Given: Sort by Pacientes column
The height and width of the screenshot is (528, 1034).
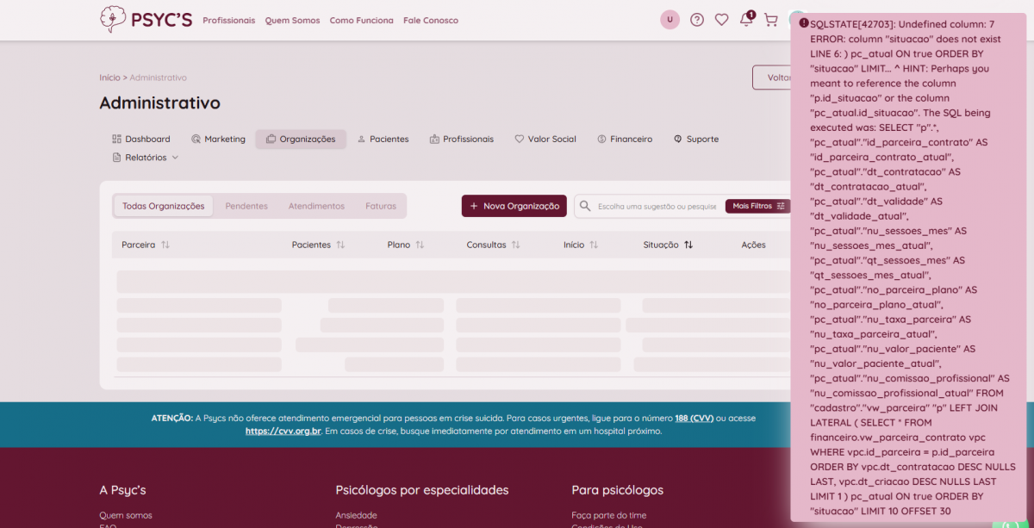Looking at the screenshot, I should tap(318, 245).
